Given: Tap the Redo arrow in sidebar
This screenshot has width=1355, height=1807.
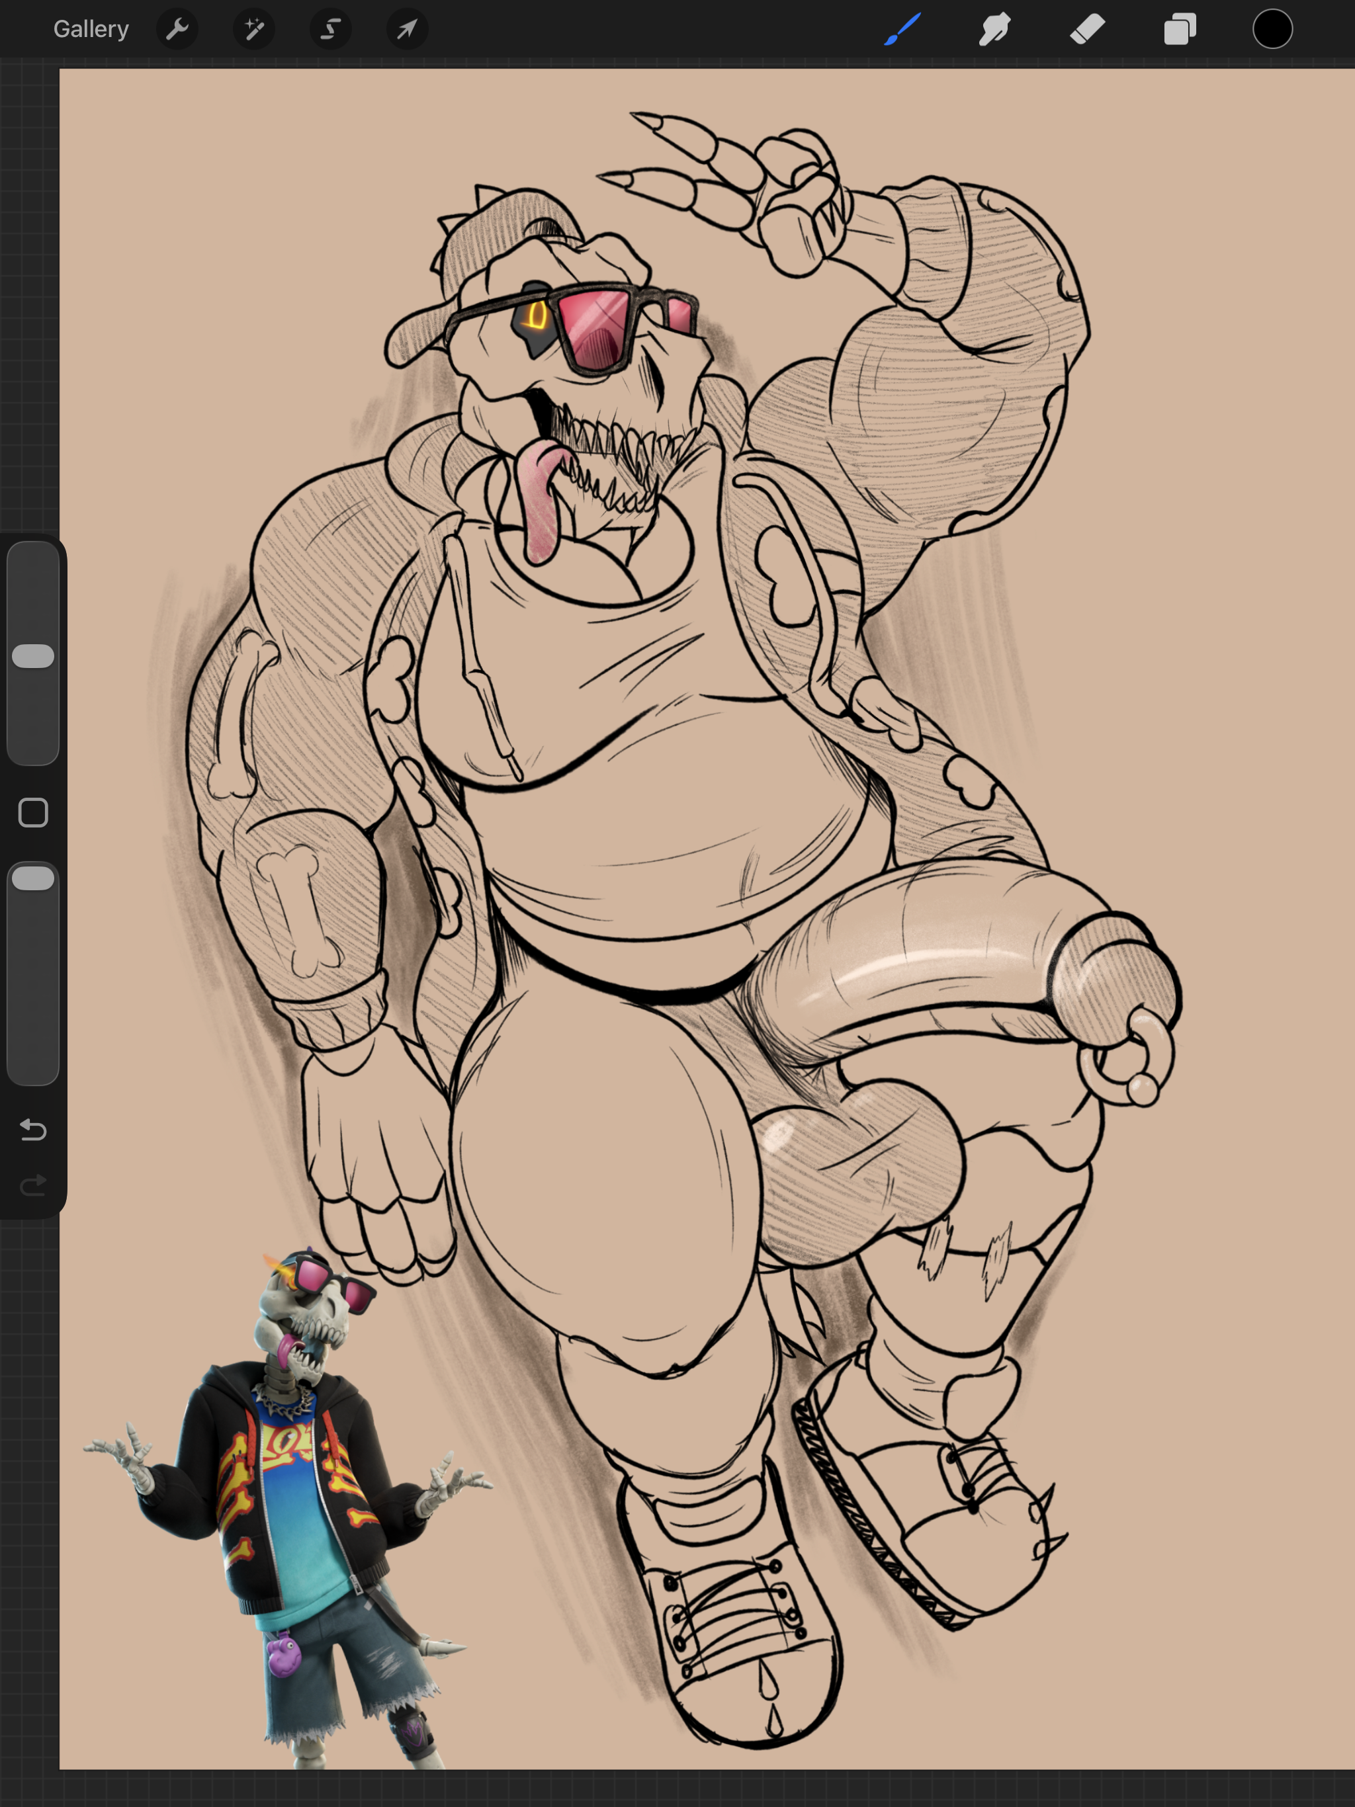Looking at the screenshot, I should point(32,1185).
